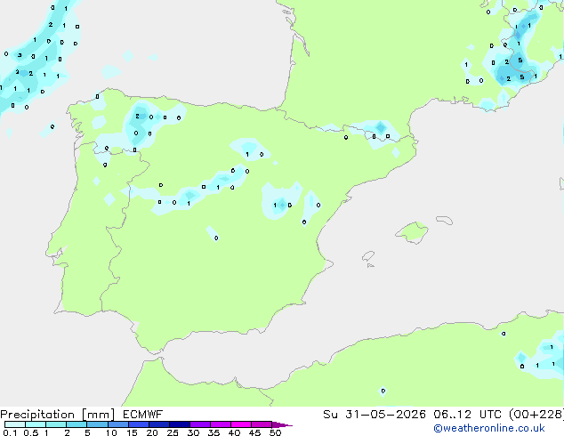Click the date text '31-05-2026'
This screenshot has width=564, height=436.
[385, 415]
